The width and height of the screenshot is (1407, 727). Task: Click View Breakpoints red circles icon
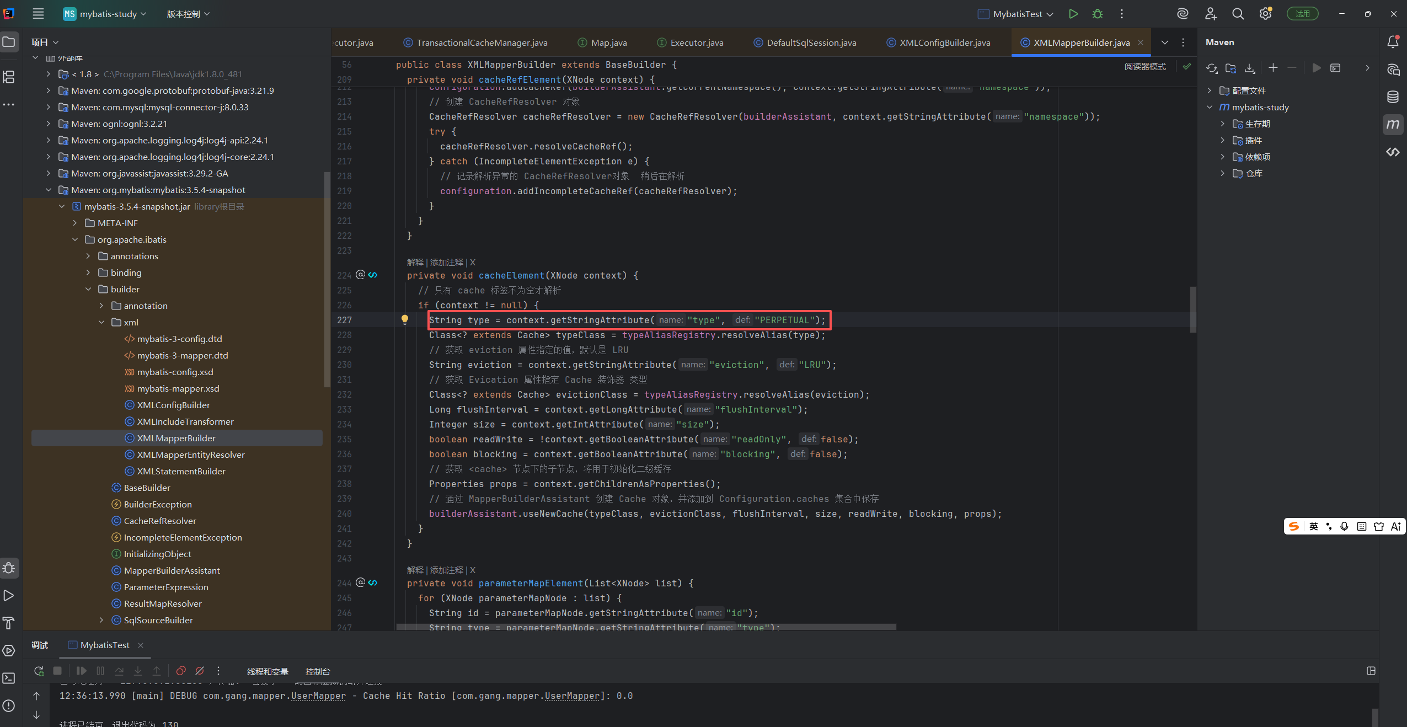pos(180,671)
